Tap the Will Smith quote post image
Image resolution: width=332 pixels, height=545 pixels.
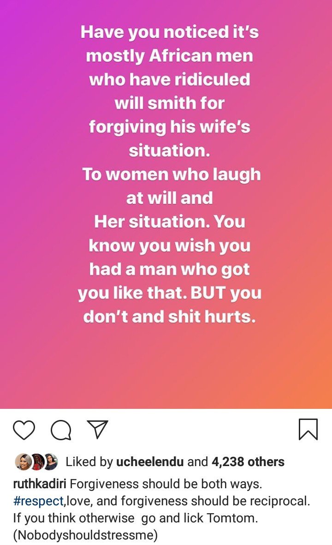coord(166,204)
